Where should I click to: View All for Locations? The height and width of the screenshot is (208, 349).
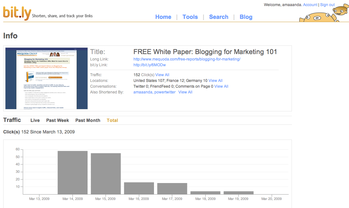216,81
